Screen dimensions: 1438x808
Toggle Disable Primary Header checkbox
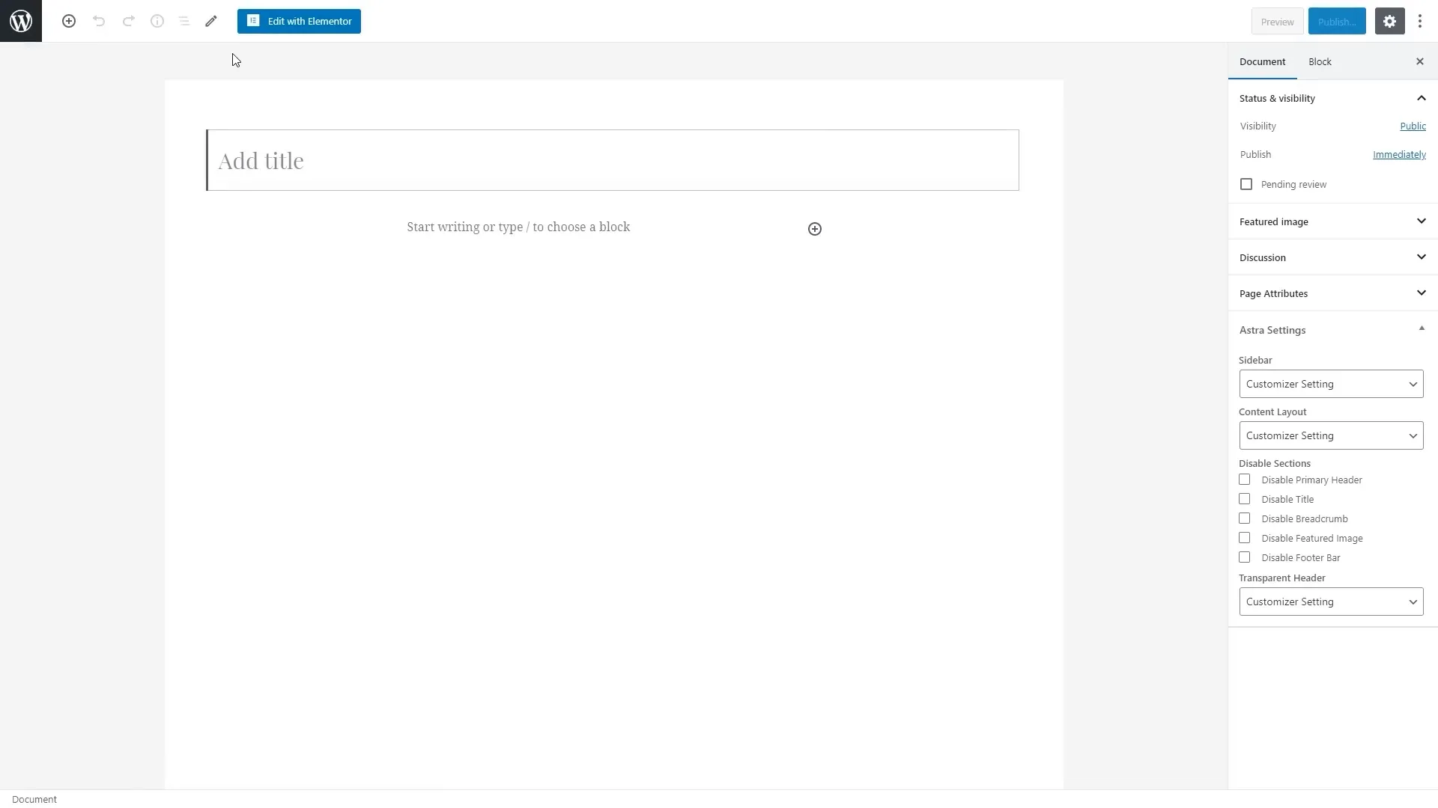pos(1245,480)
